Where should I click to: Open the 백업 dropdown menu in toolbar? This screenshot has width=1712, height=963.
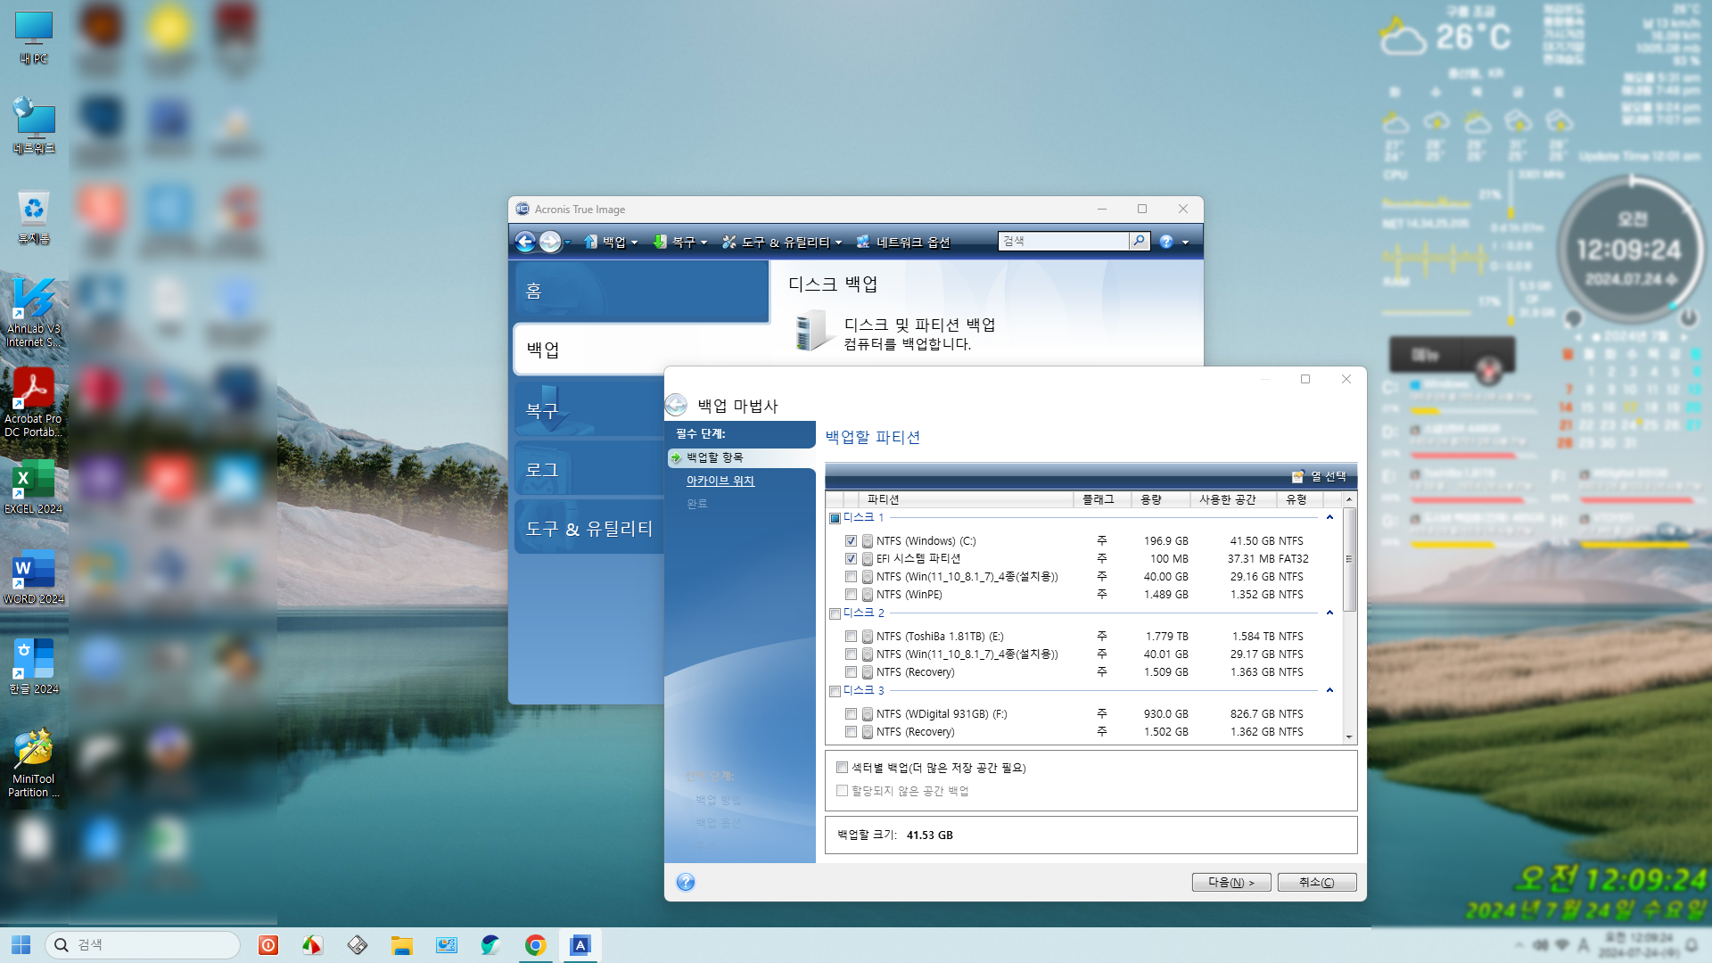(x=612, y=243)
